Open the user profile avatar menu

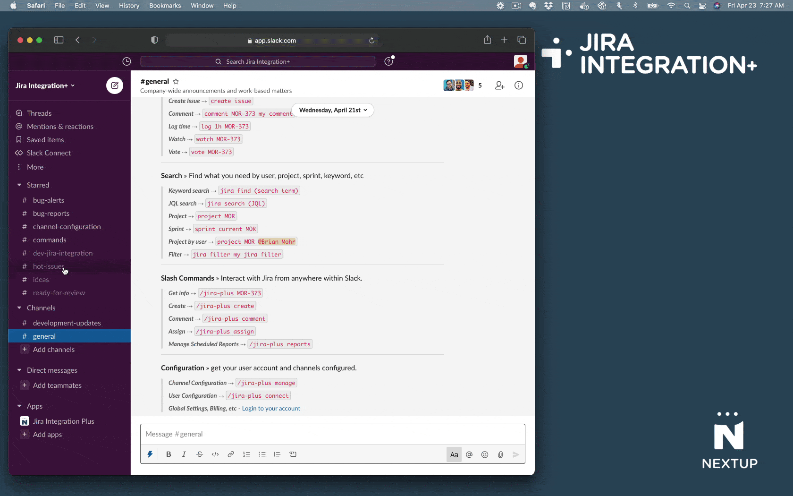[521, 61]
